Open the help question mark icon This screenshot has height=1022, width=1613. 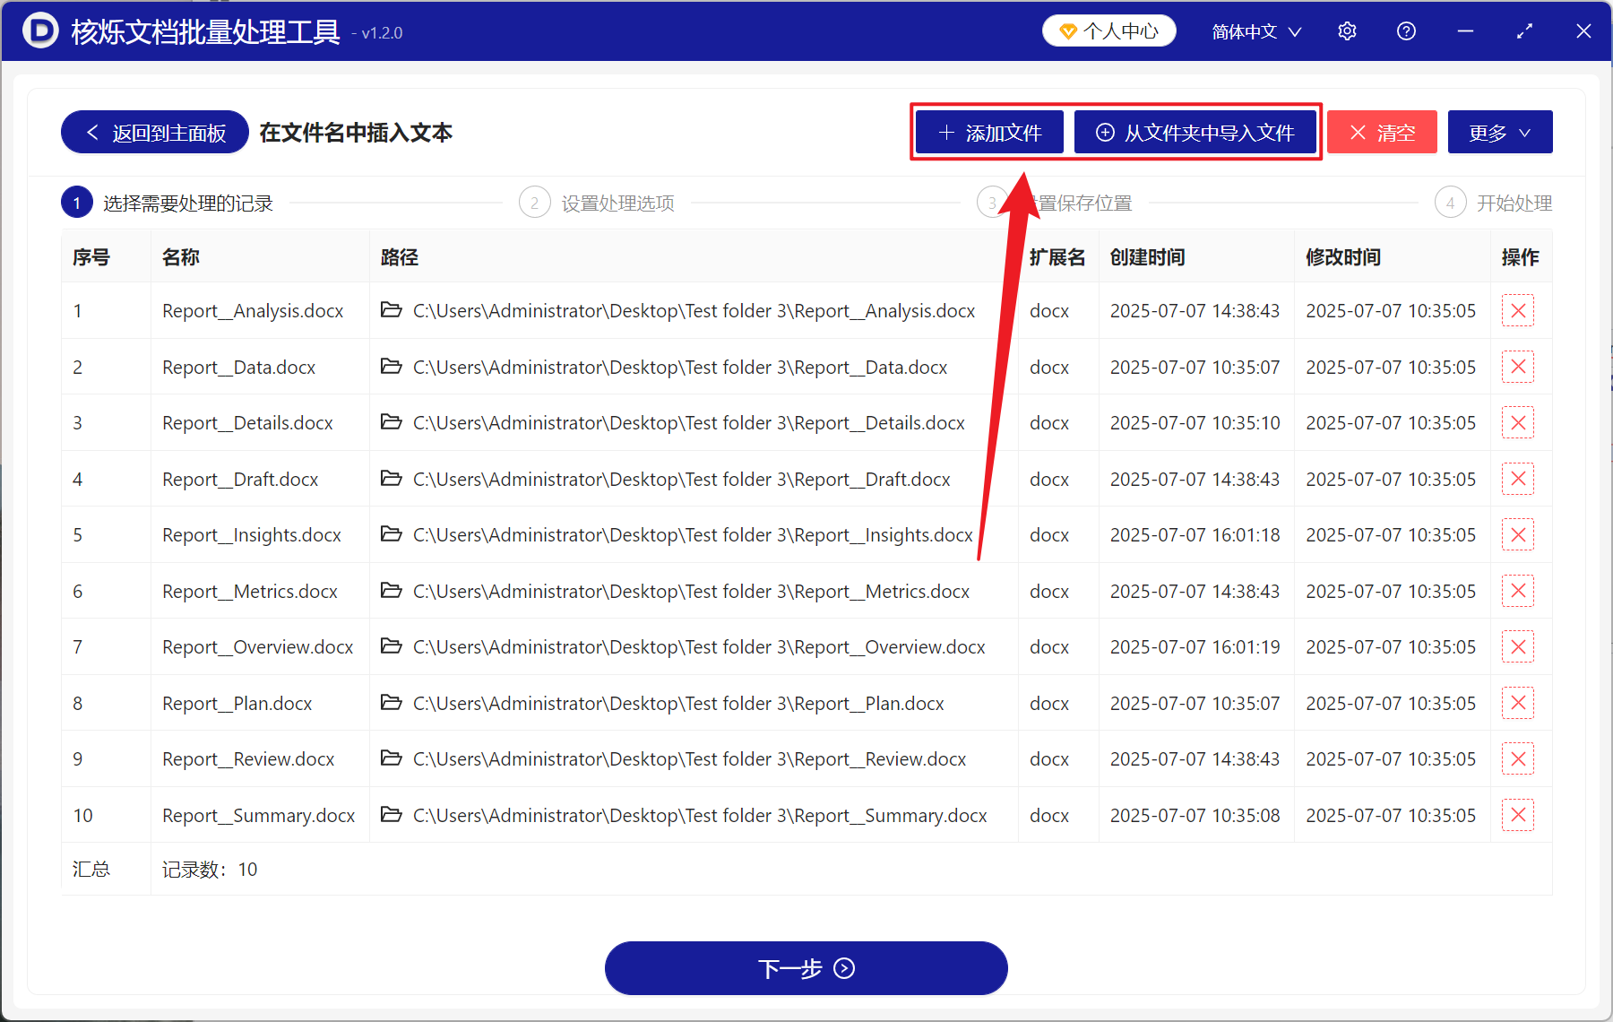pyautogui.click(x=1405, y=30)
